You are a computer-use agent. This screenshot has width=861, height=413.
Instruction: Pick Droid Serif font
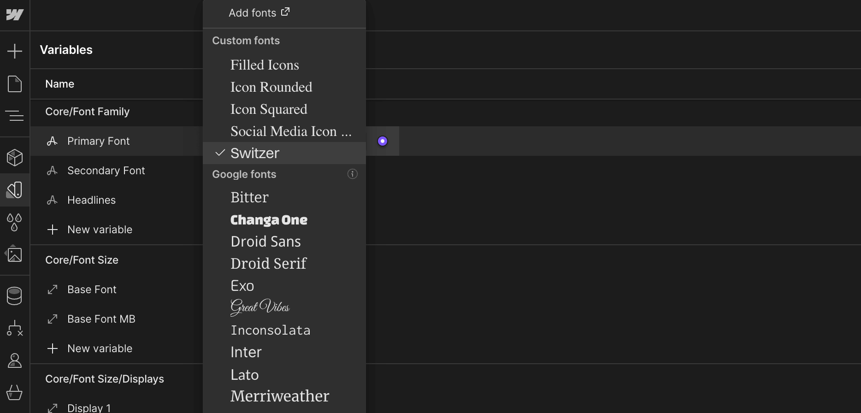[x=284, y=264]
